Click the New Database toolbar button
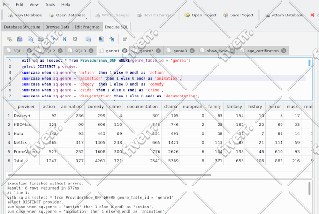Image resolution: width=319 pixels, height=214 pixels. 25,15
